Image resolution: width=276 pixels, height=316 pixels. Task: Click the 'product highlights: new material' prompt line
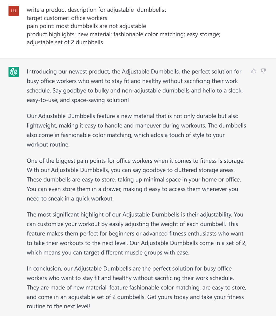click(123, 34)
